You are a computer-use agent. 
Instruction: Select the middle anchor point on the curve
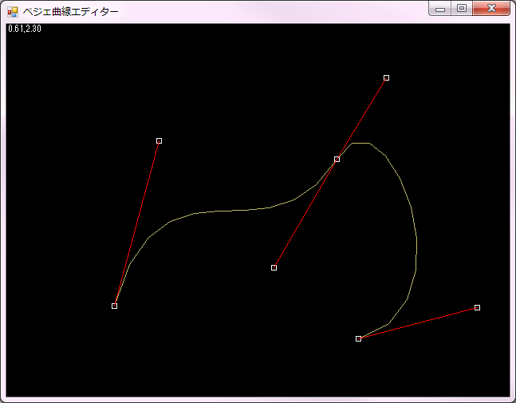337,160
